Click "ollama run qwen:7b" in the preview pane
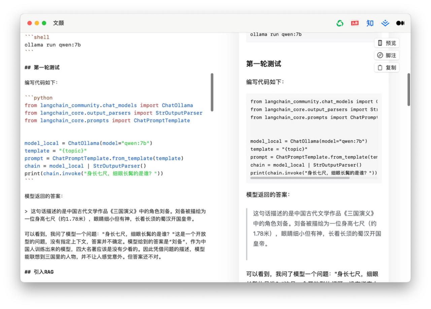 (x=276, y=34)
